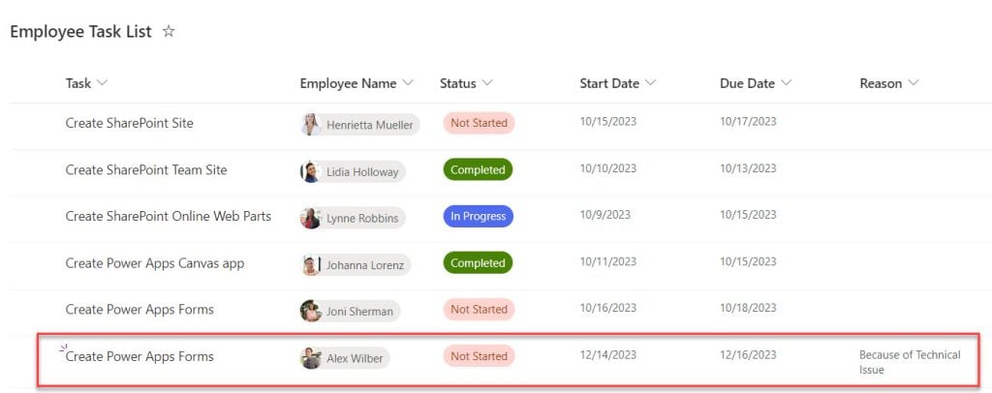Expand the Status column dropdown
Image resolution: width=992 pixels, height=393 pixels.
(x=487, y=83)
